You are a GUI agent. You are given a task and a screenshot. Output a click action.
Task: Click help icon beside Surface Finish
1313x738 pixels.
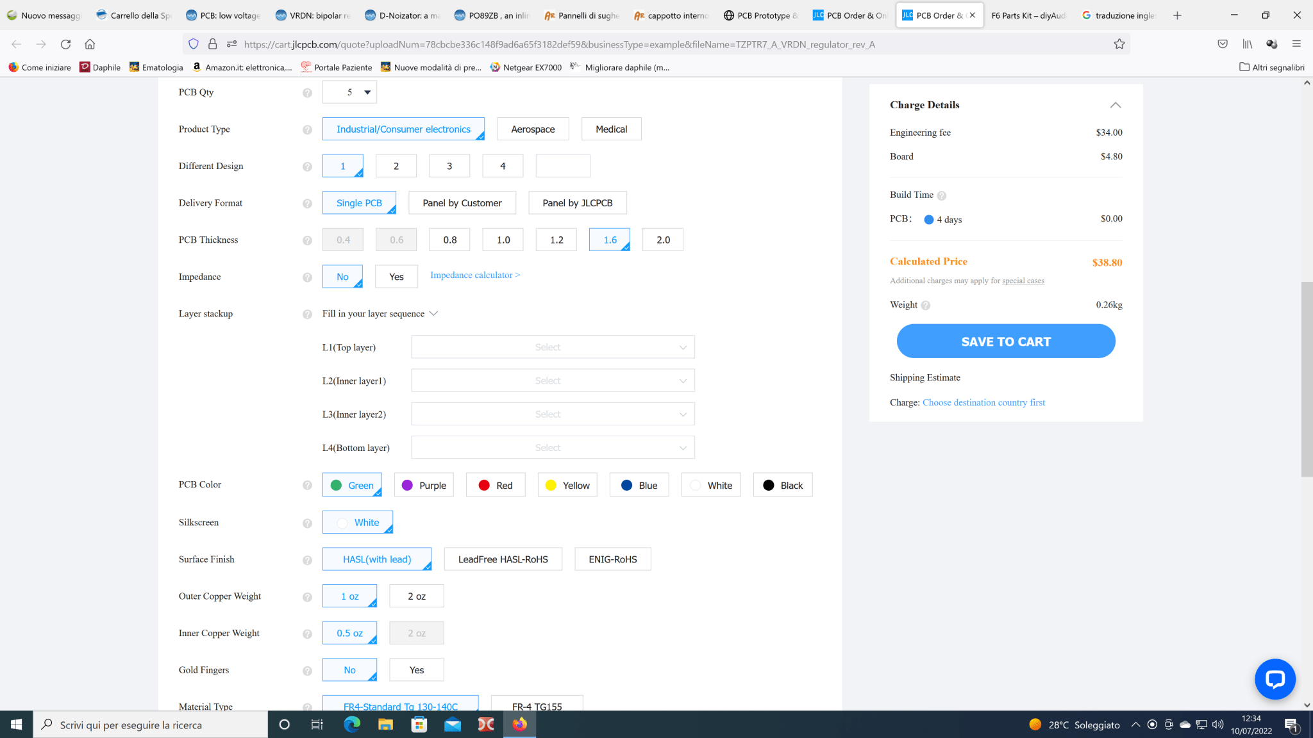(x=307, y=561)
